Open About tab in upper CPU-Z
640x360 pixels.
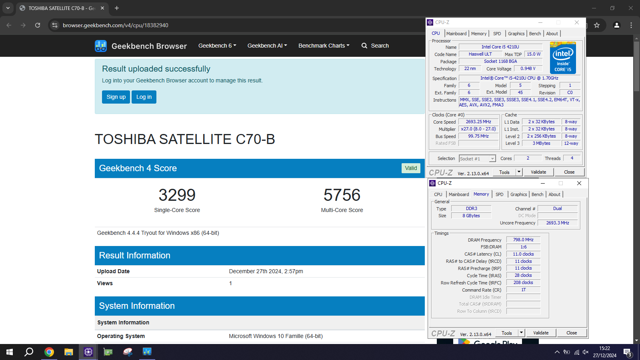[552, 34]
